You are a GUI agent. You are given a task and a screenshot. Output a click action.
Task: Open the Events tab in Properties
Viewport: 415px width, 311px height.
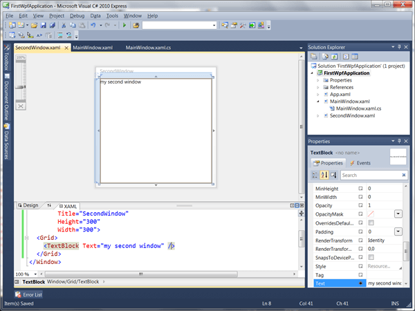[360, 163]
